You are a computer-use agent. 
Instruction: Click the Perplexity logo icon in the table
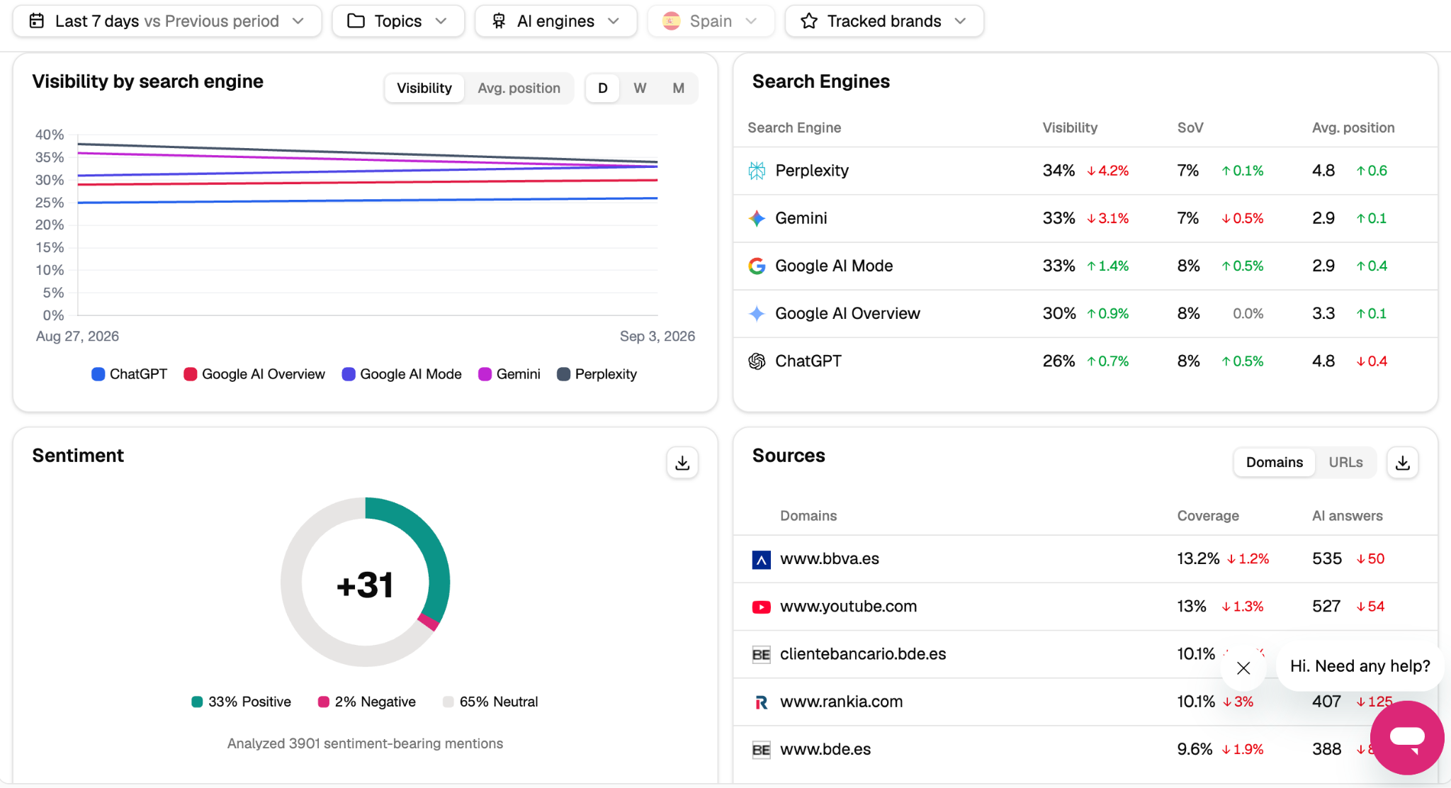click(757, 171)
